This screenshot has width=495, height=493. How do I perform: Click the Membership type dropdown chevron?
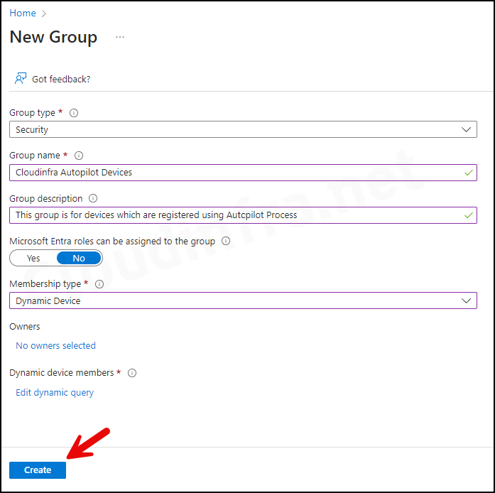466,300
